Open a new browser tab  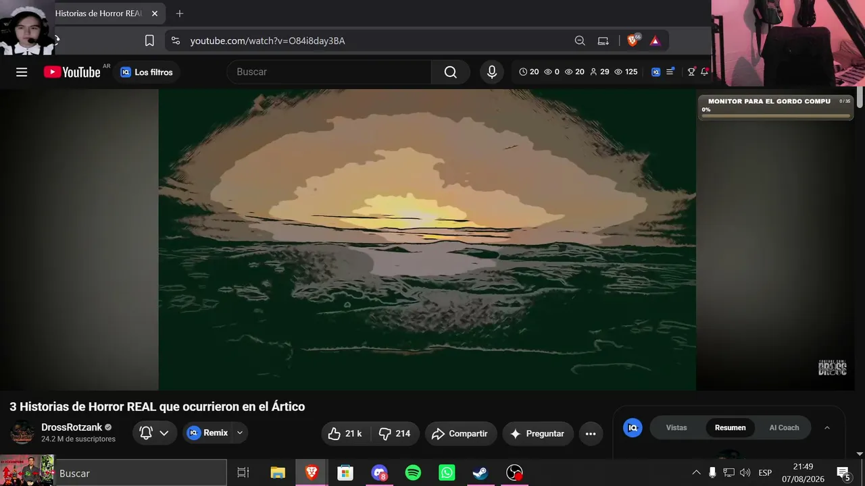179,13
